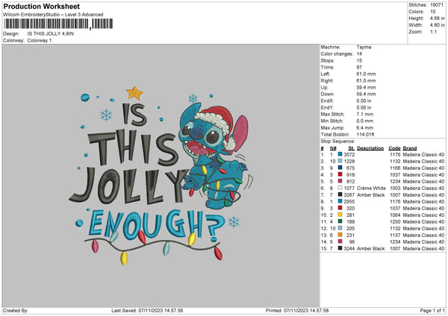Click the light blue swatch beside 1228 stitches
The height and width of the screenshot is (316, 448).
coord(340,161)
